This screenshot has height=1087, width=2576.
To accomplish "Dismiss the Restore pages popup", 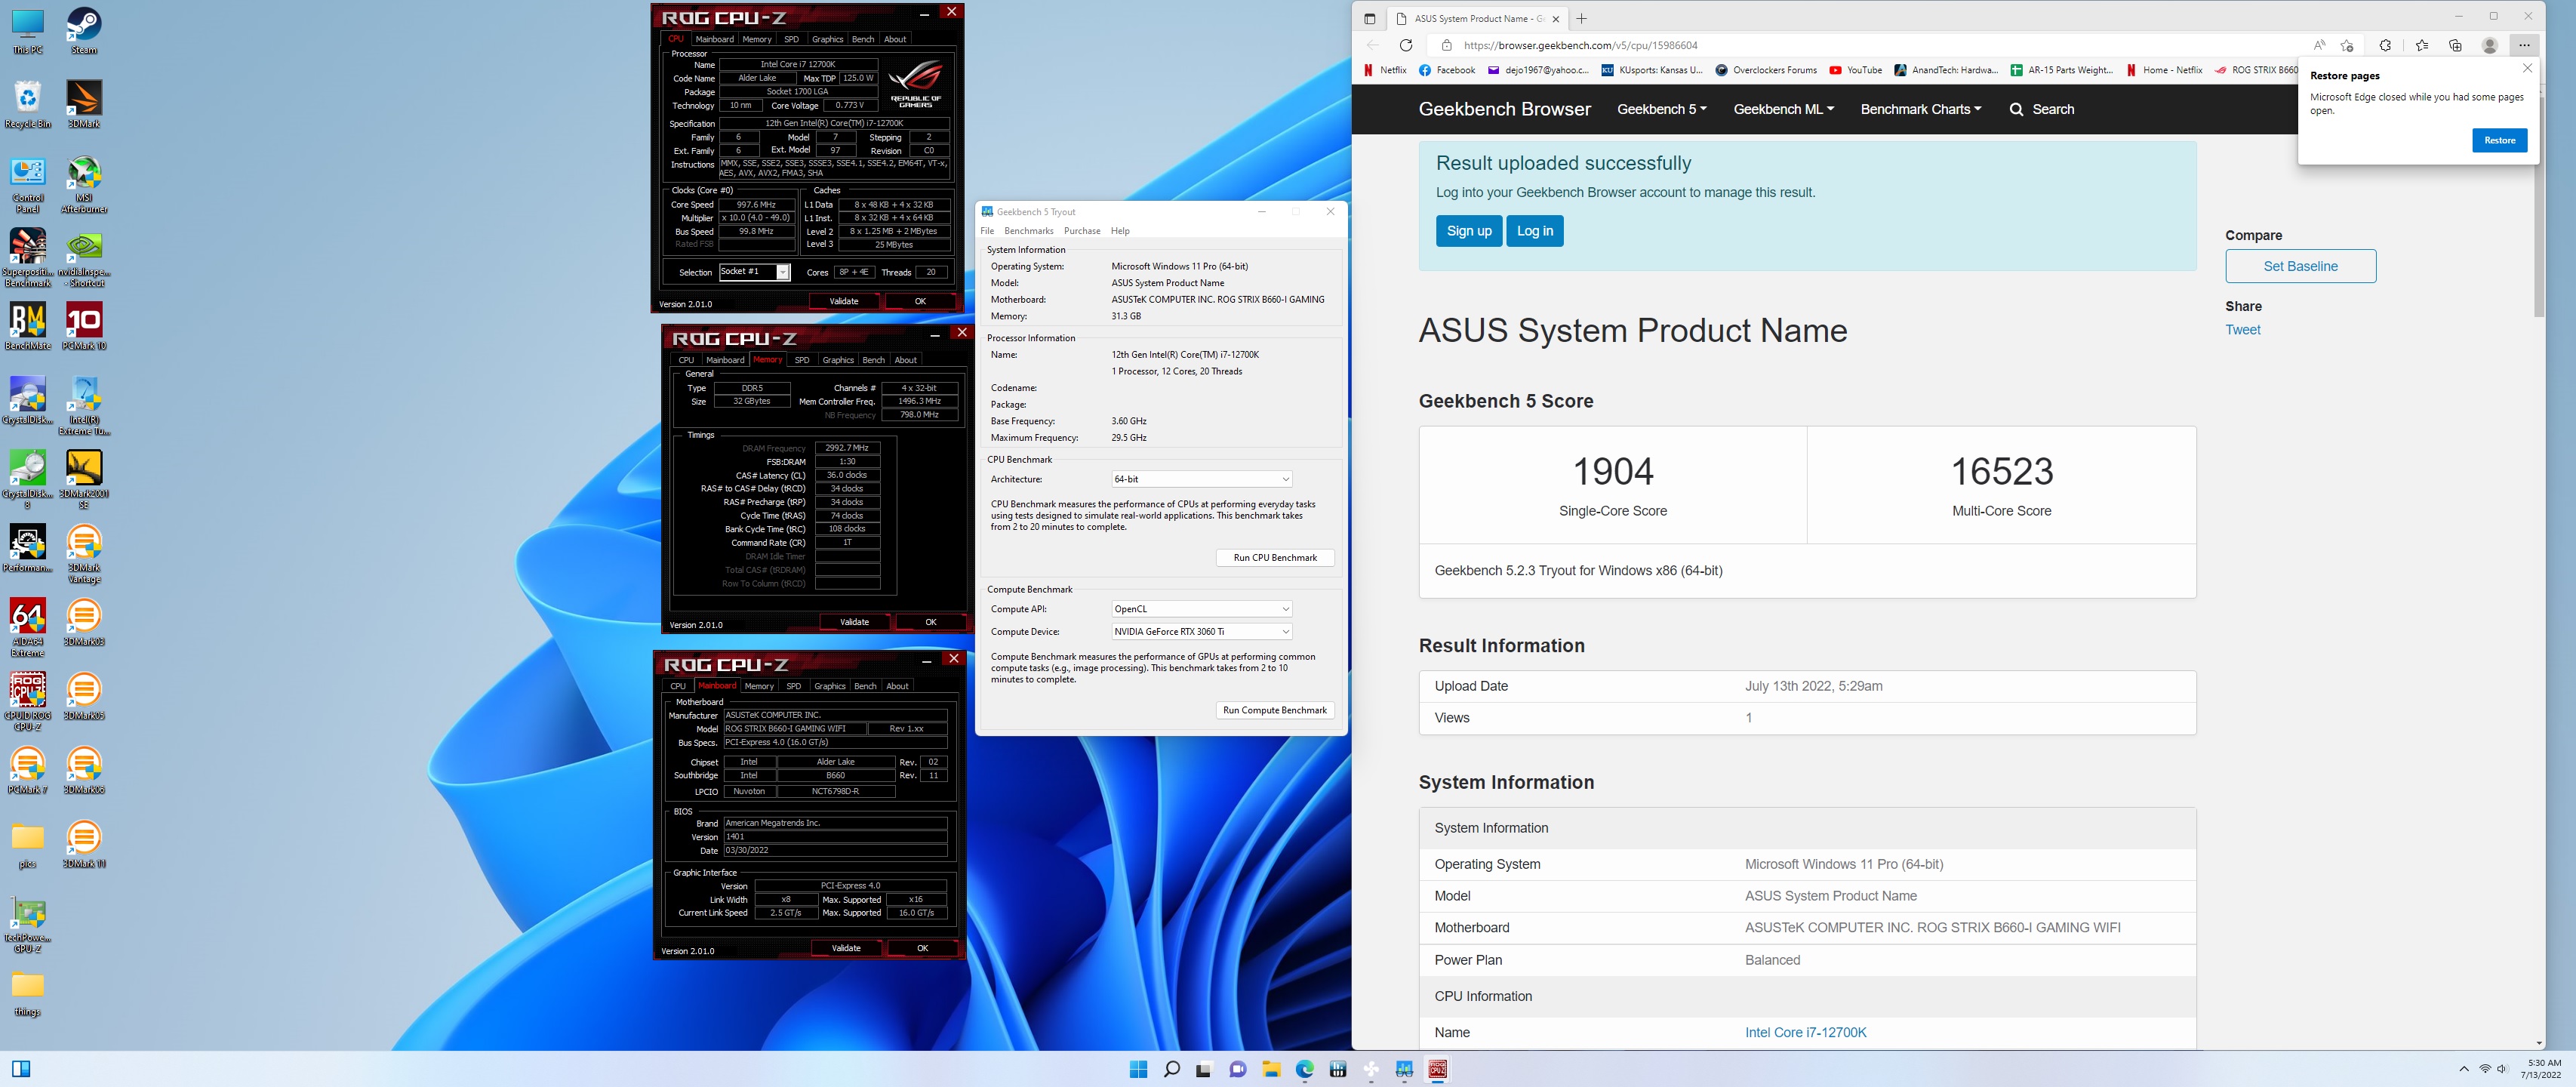I will (x=2527, y=69).
